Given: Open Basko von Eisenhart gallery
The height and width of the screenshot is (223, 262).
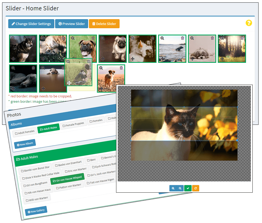Looking at the screenshot, I should point(68,164).
